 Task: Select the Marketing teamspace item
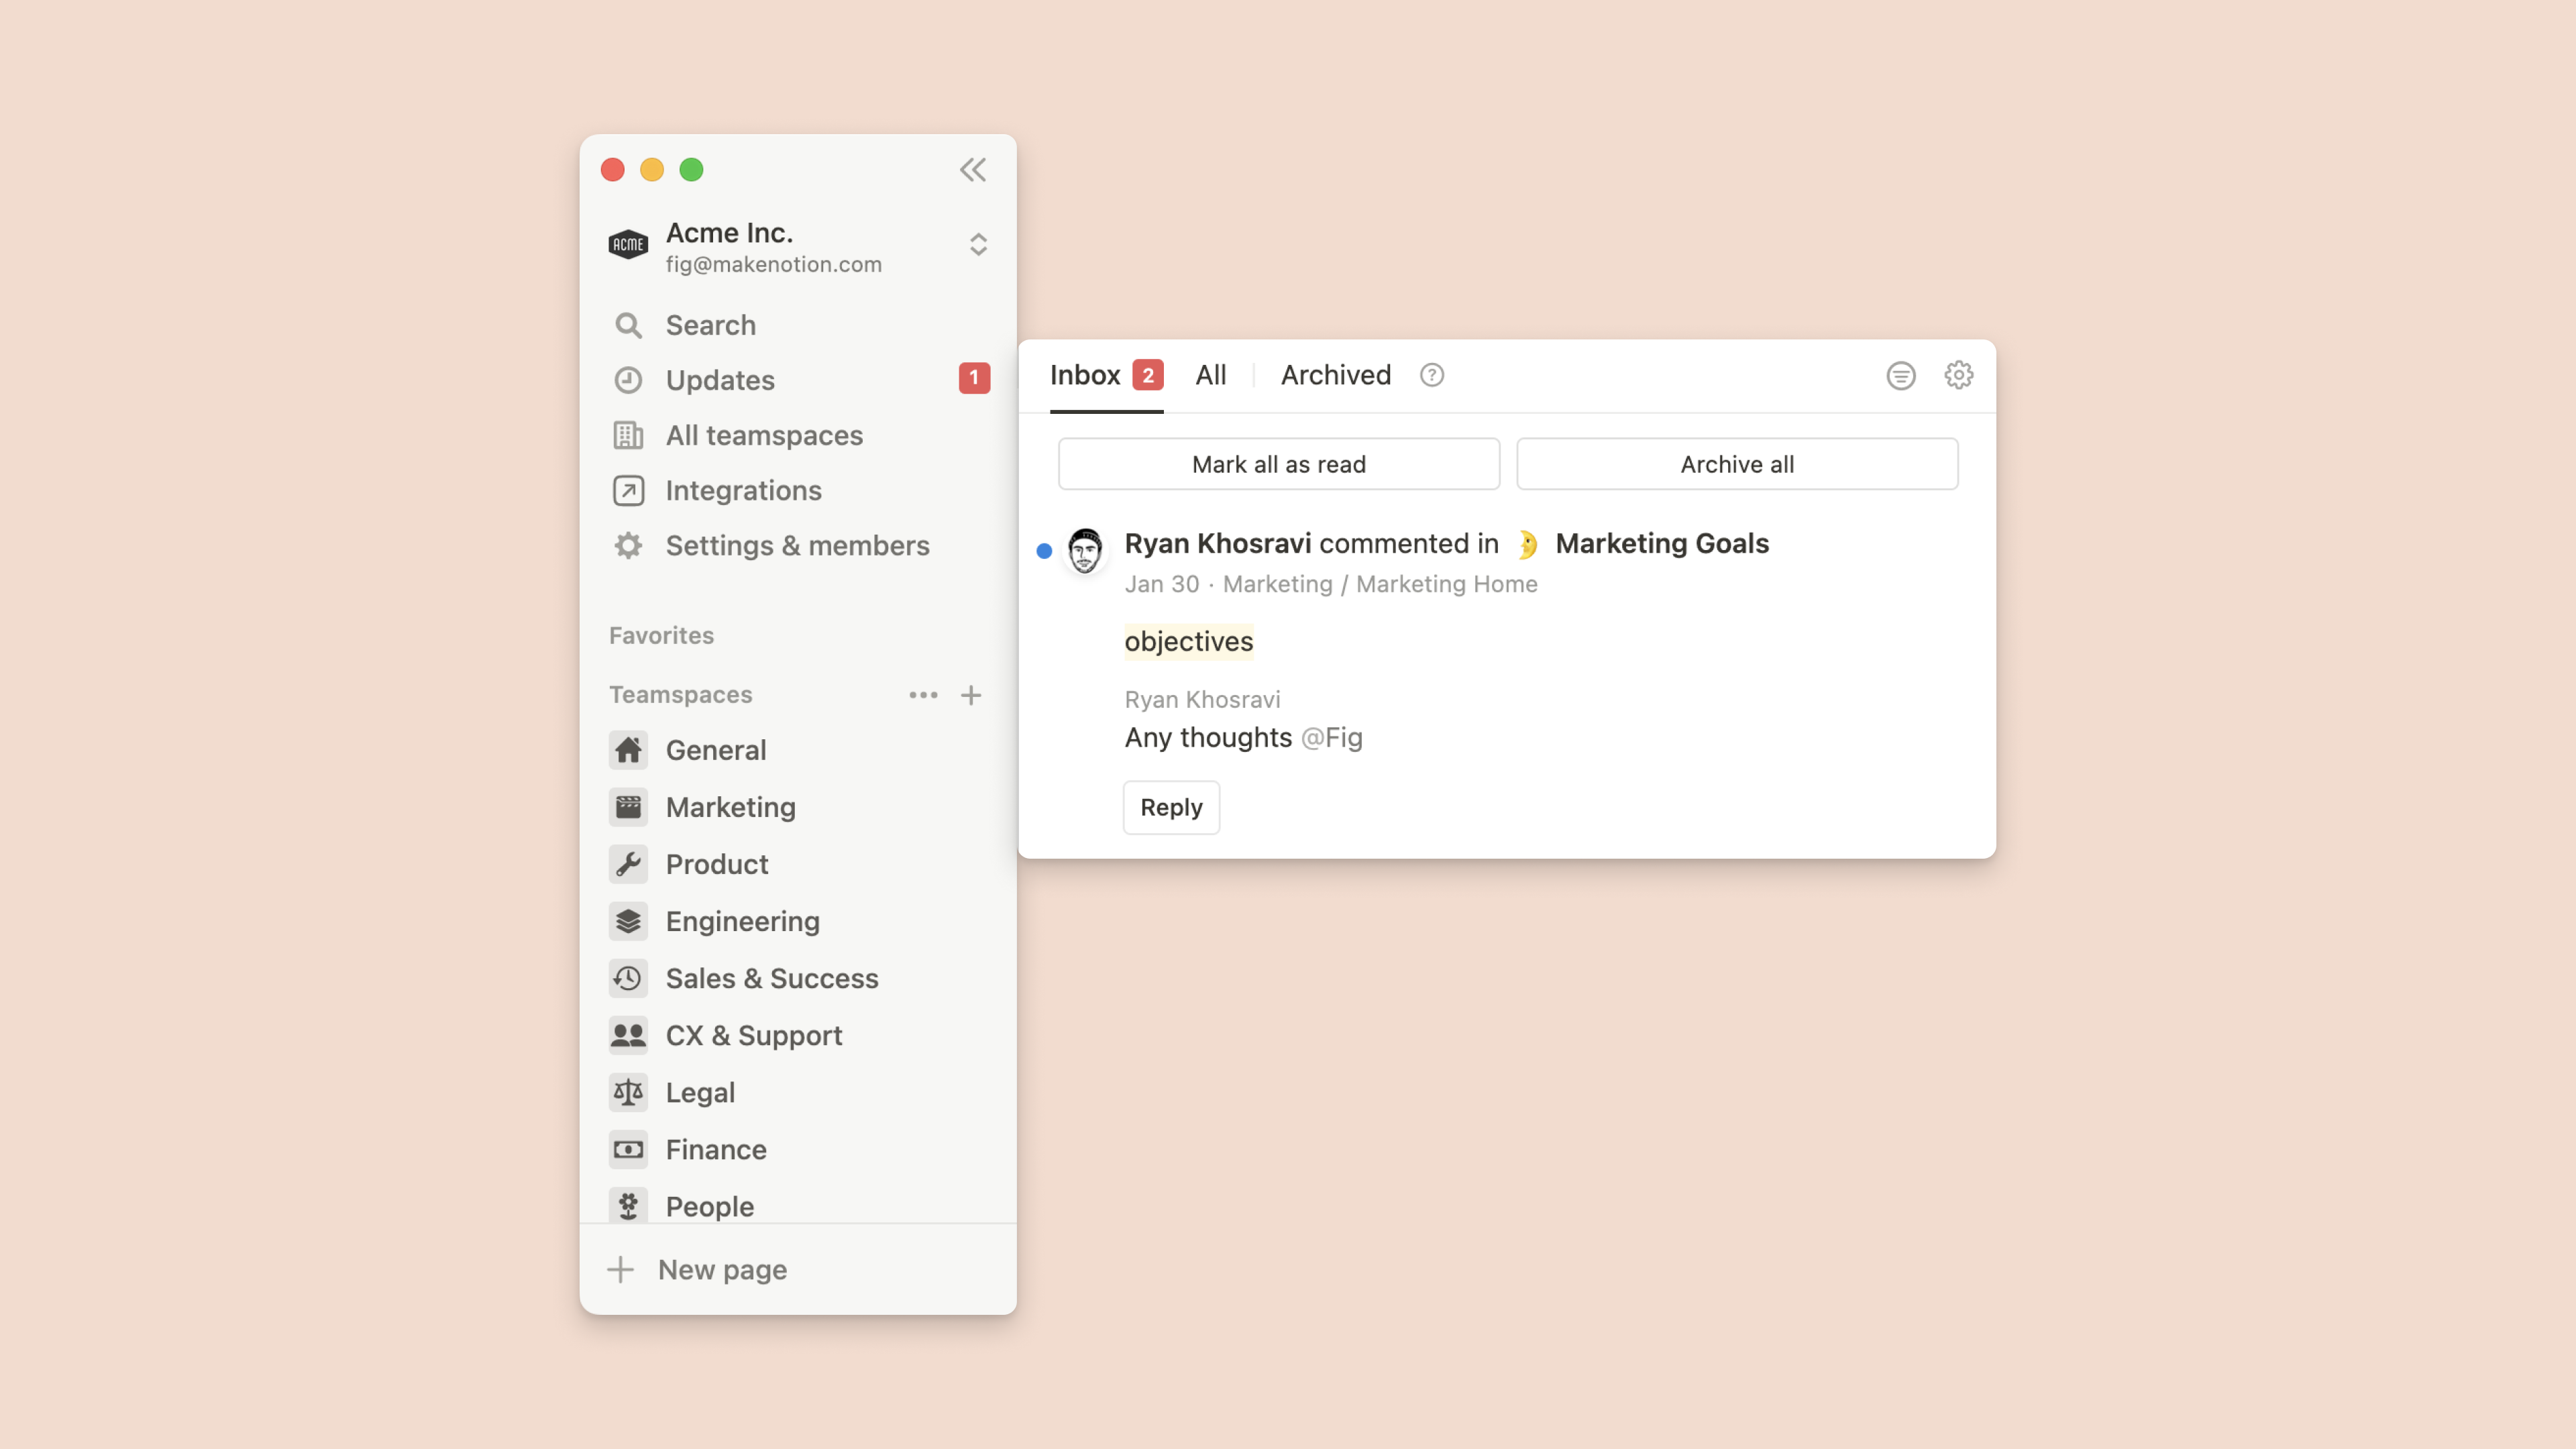coord(731,807)
